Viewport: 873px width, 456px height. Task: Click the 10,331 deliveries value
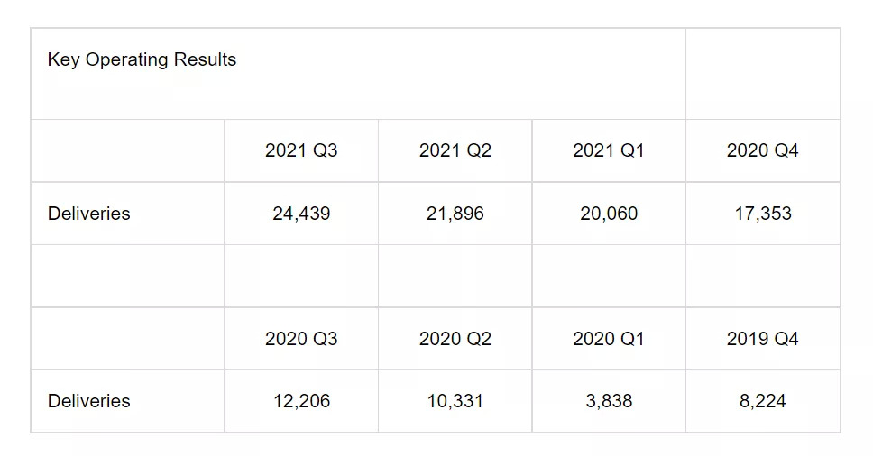click(x=455, y=401)
